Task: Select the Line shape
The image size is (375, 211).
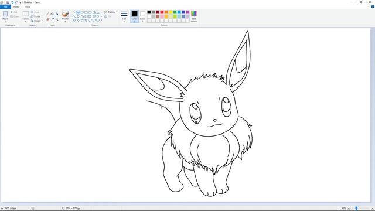Action: coord(74,12)
